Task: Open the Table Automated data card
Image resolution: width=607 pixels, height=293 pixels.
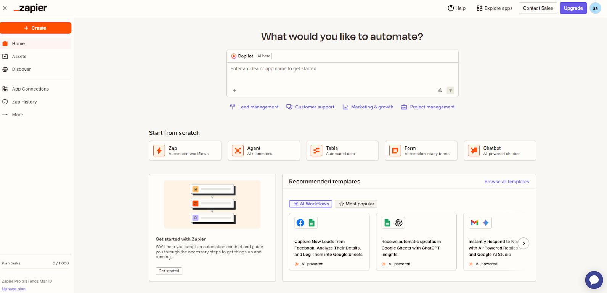Action: (342, 151)
